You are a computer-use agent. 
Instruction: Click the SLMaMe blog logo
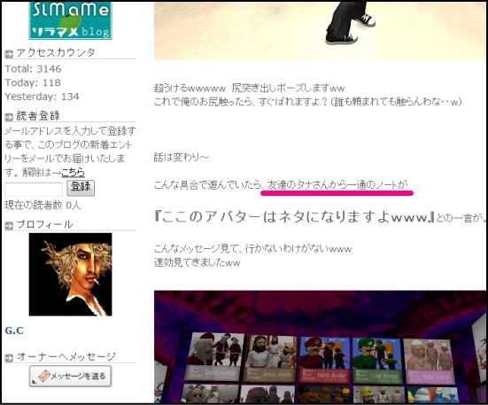[x=70, y=20]
